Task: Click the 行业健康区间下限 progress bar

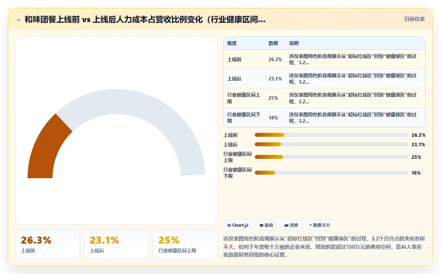Action: tap(331, 173)
